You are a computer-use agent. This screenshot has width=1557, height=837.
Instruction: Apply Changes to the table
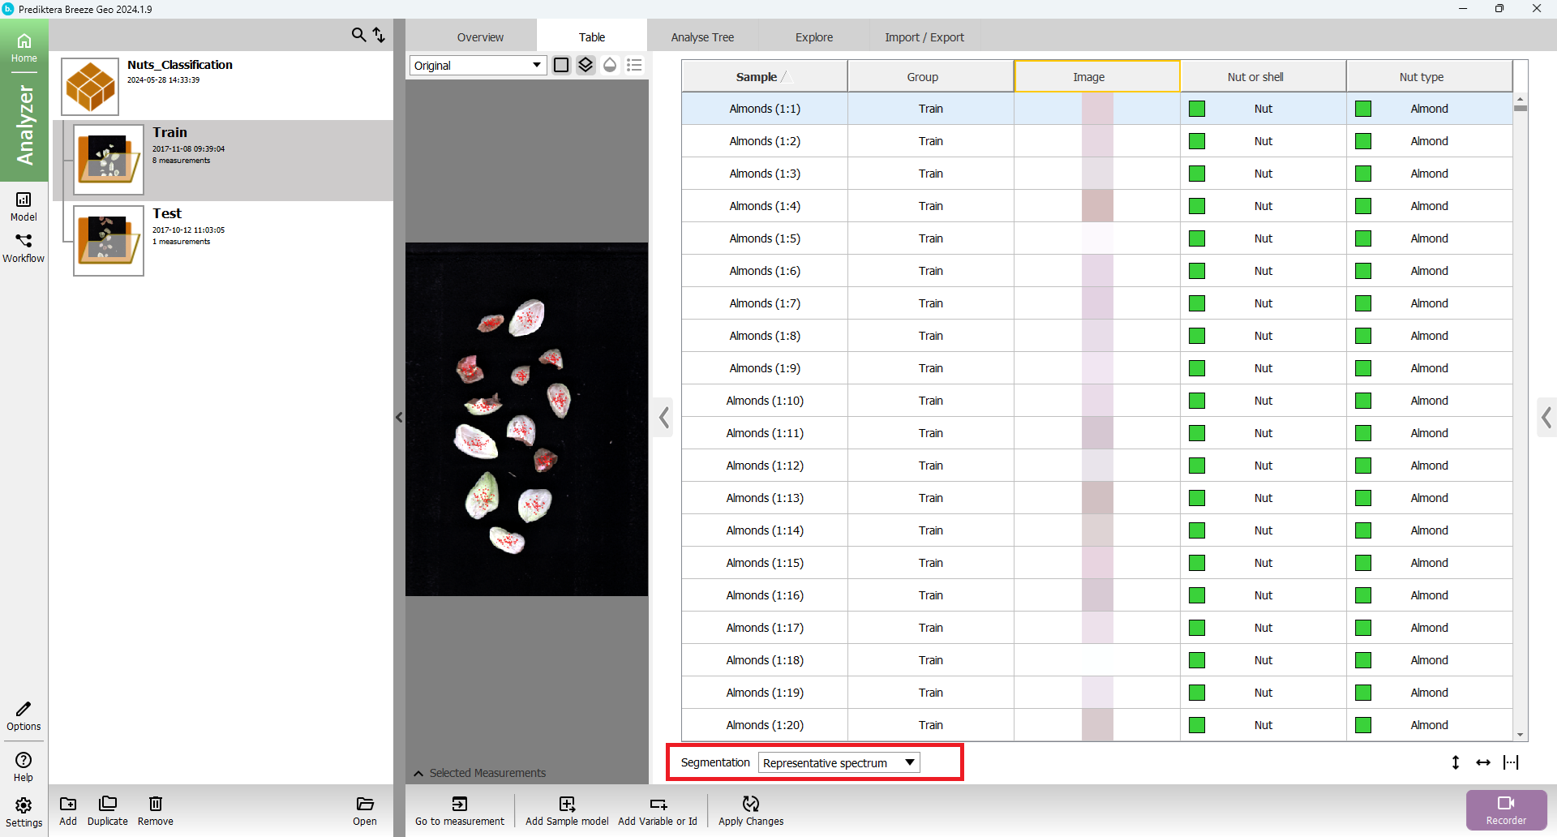tap(751, 810)
